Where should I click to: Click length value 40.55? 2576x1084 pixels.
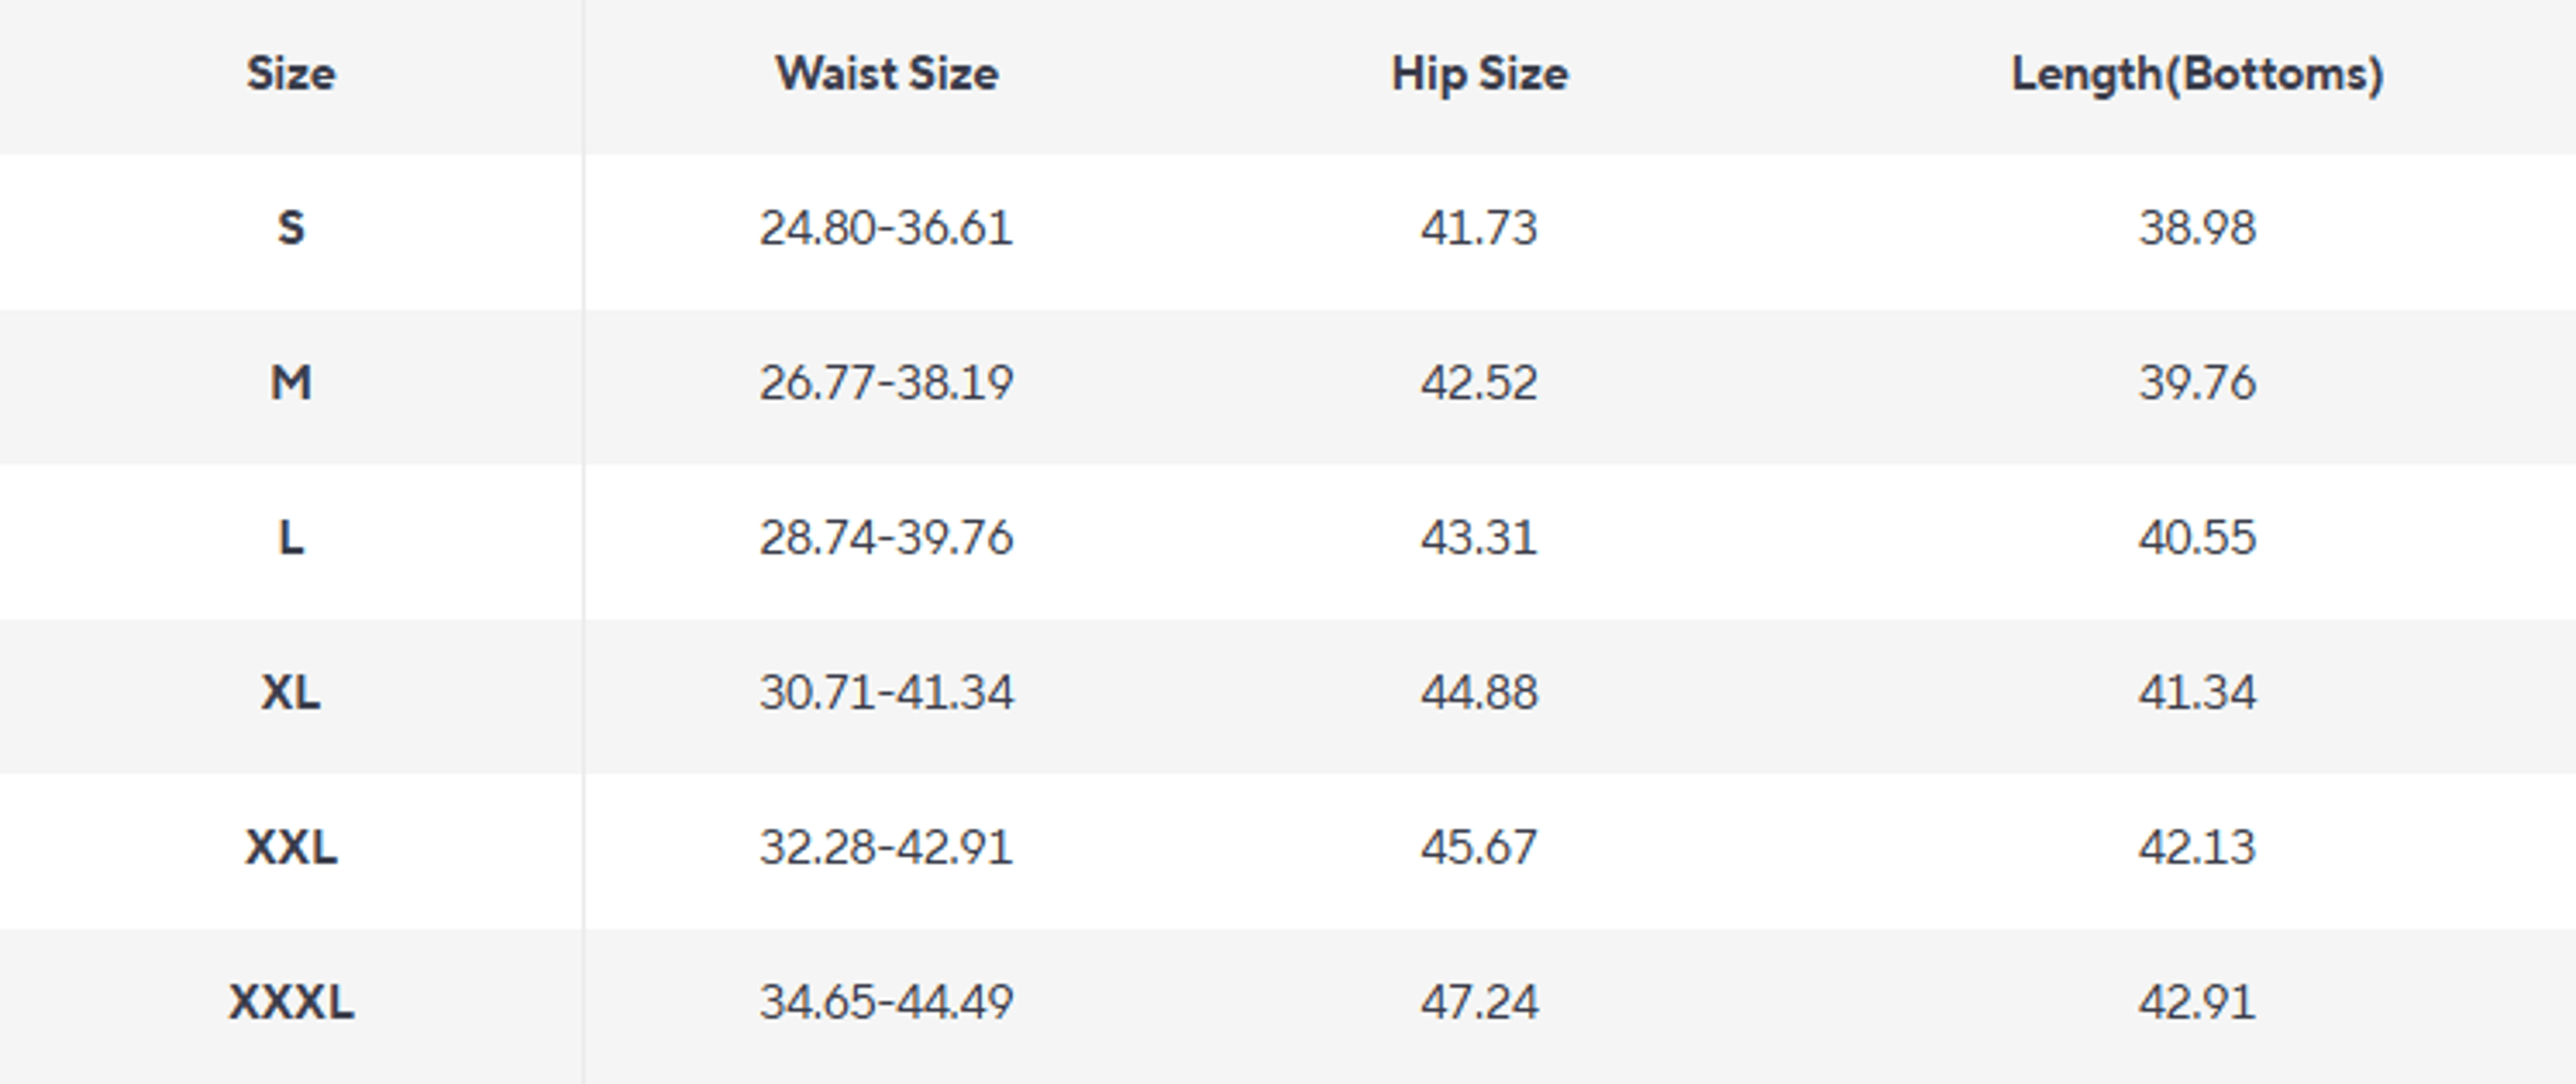(2197, 538)
